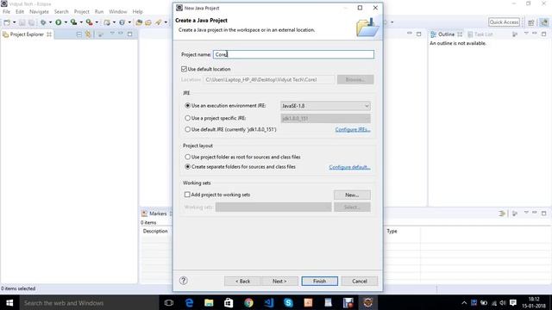Image resolution: width=552 pixels, height=310 pixels.
Task: Open the Edit menu
Action: click(x=20, y=11)
